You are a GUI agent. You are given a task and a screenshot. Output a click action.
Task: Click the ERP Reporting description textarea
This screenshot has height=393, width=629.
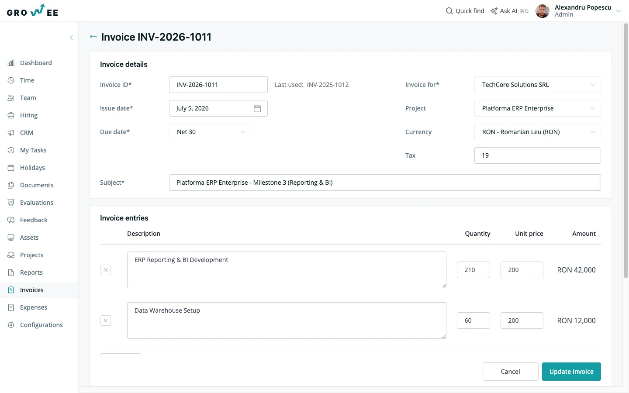coord(287,270)
